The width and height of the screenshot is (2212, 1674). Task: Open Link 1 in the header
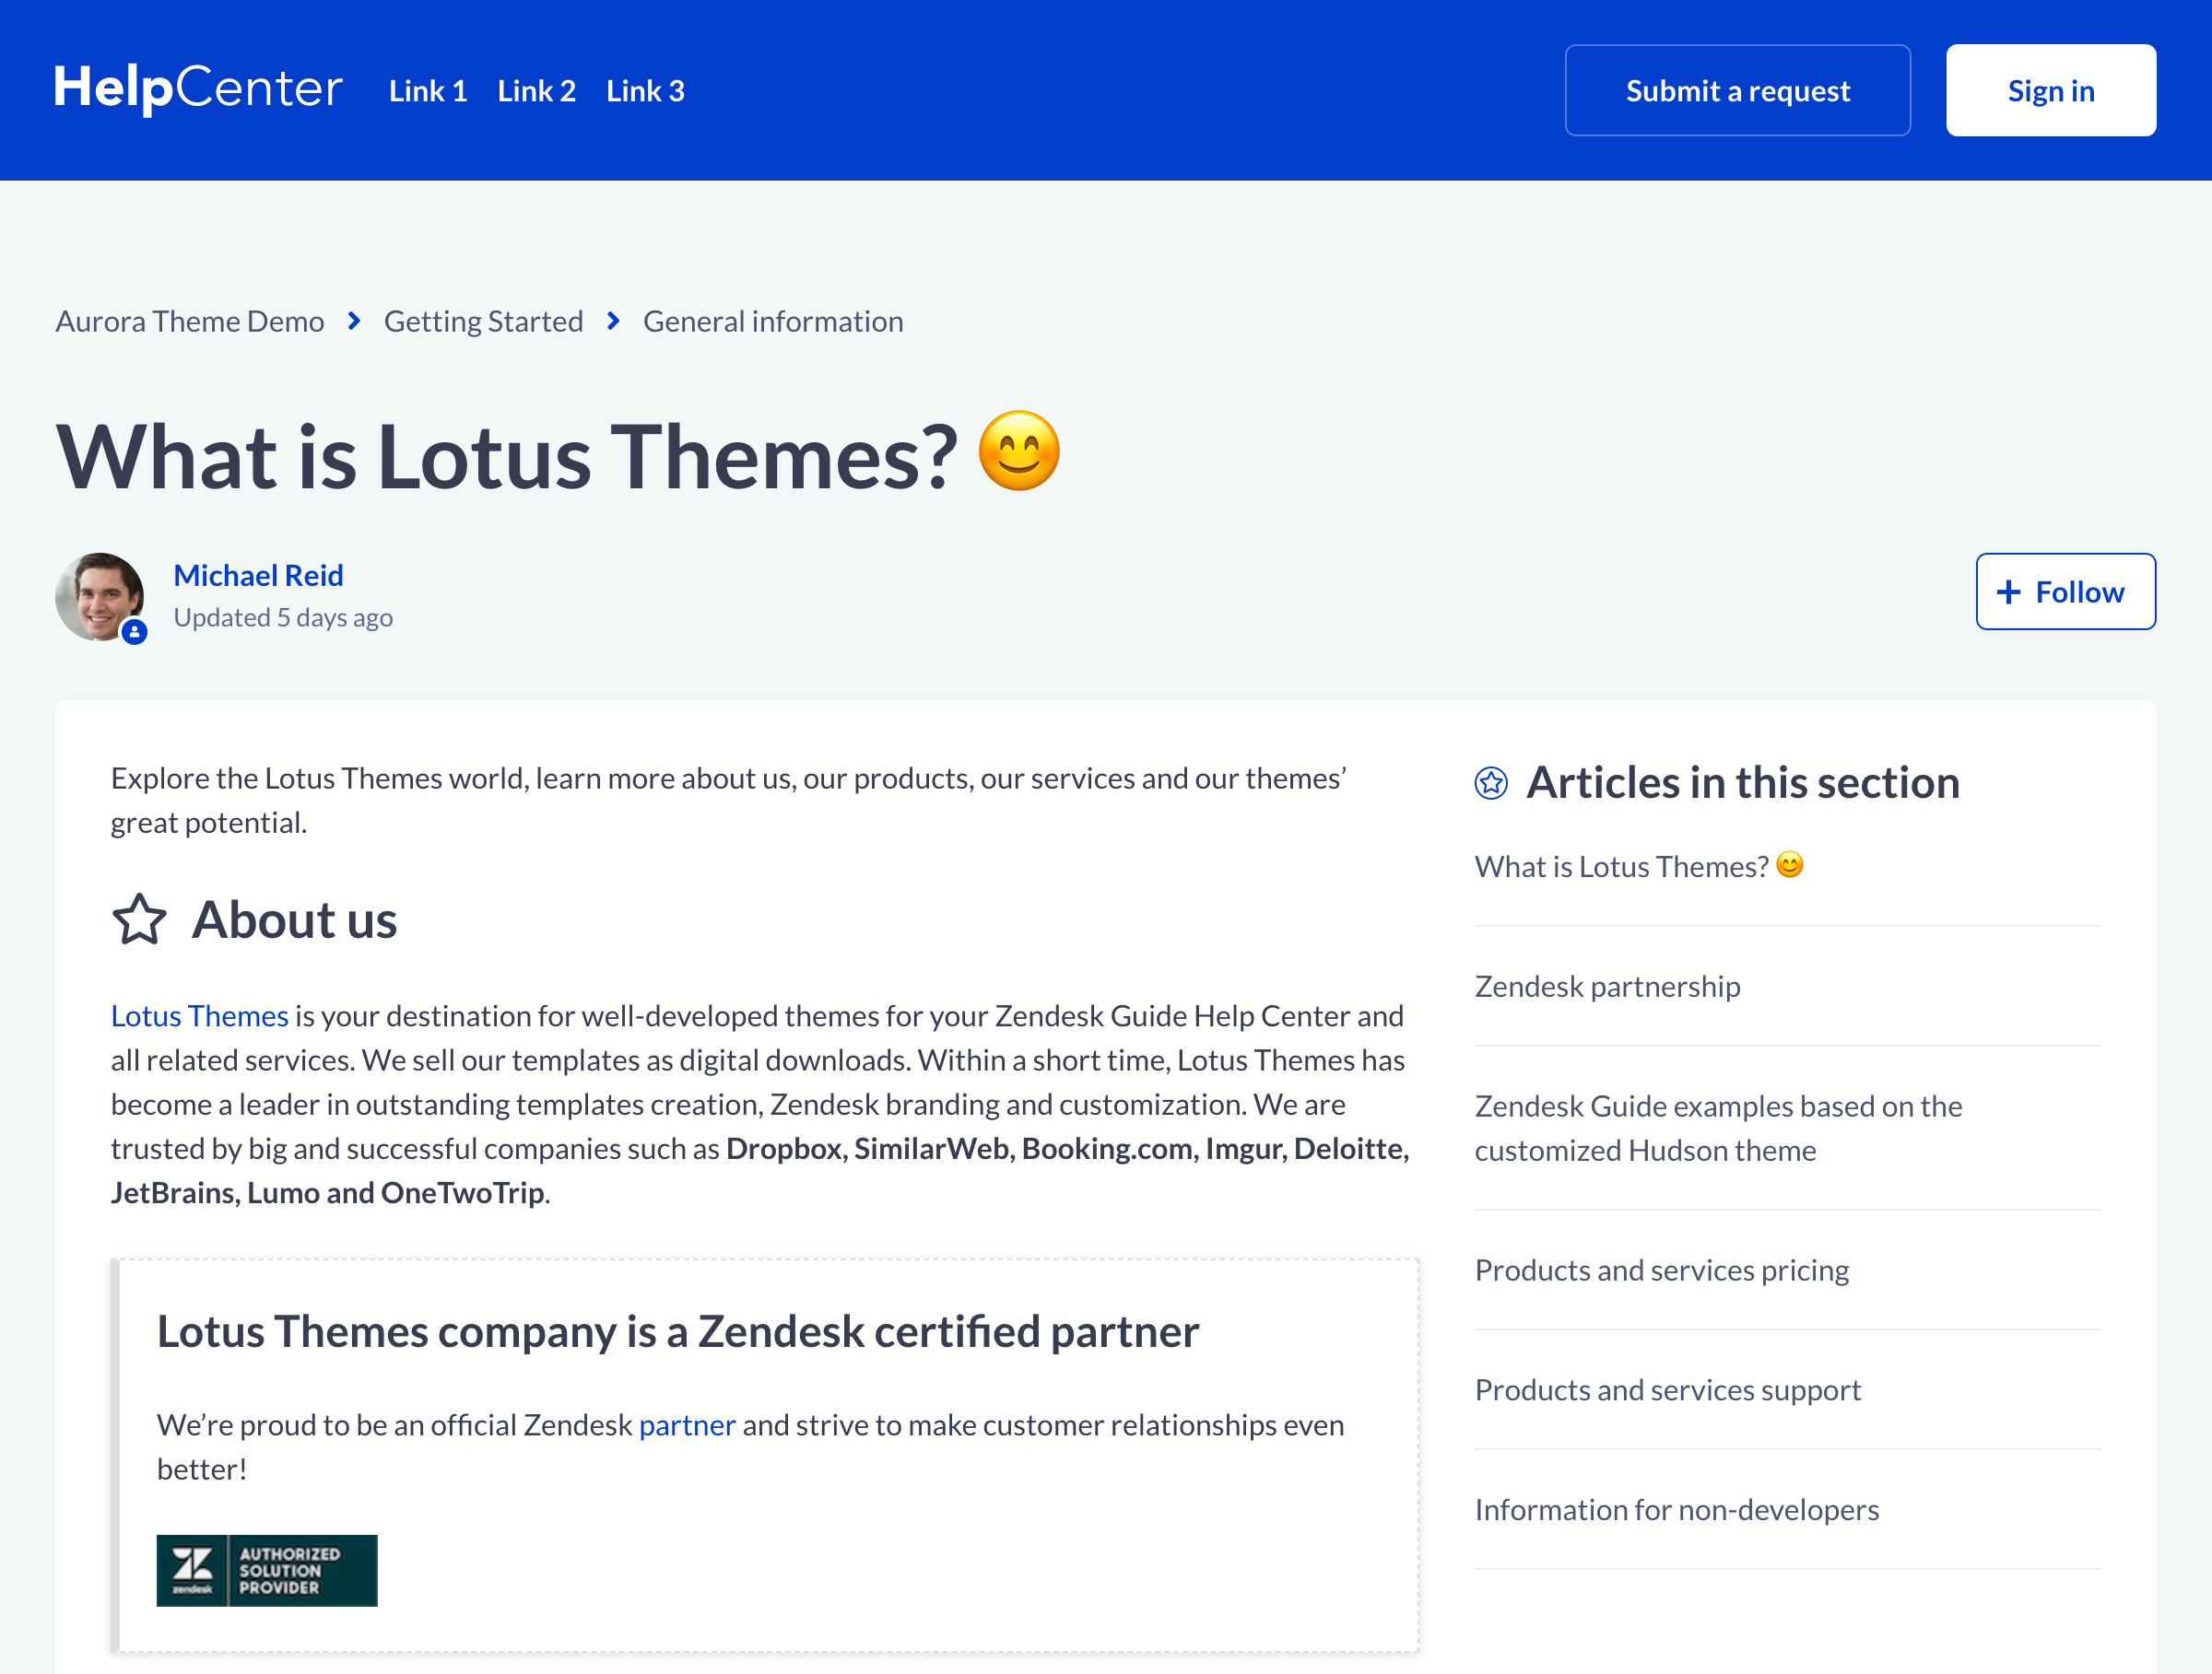coord(428,91)
